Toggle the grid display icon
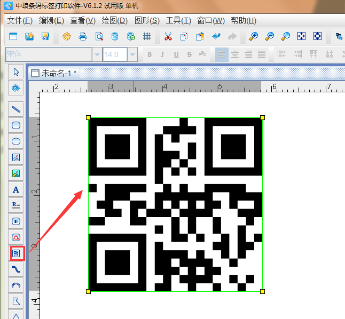Viewport: 345px width, 319px height. tap(147, 37)
